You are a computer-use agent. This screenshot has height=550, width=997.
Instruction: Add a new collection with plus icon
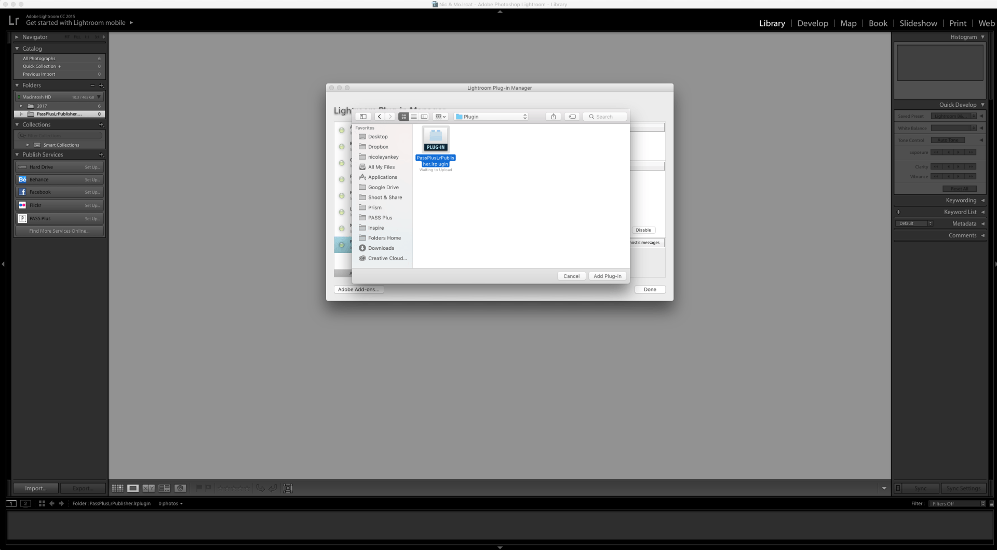[101, 125]
